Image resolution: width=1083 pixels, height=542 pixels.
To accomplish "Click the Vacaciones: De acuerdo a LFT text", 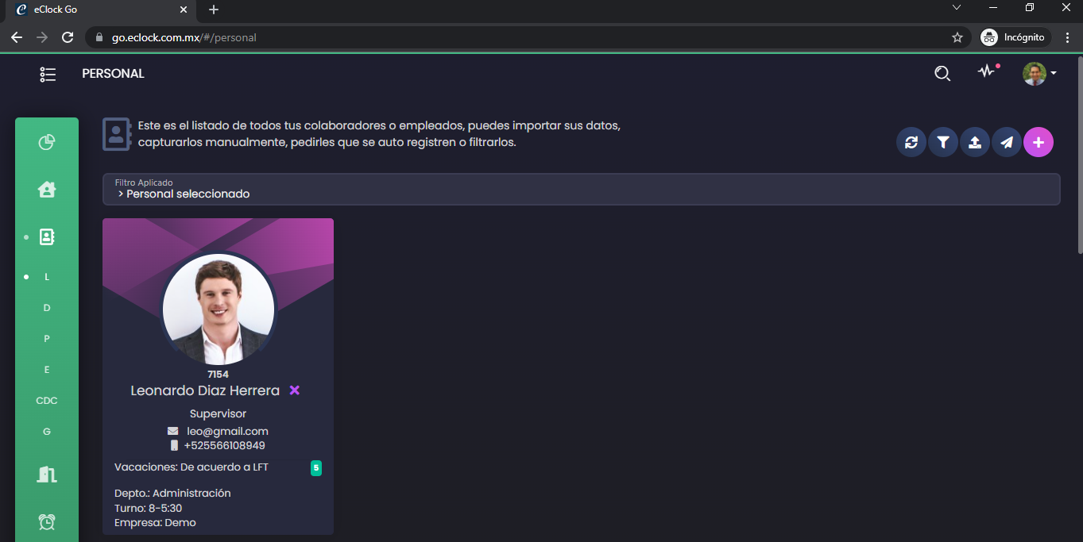I will tap(191, 467).
